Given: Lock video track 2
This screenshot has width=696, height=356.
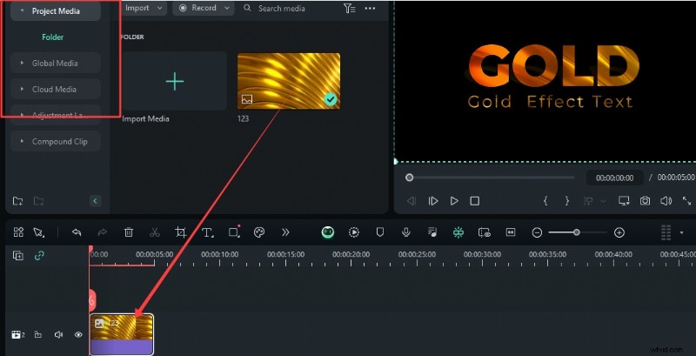Looking at the screenshot, I should pyautogui.click(x=38, y=335).
